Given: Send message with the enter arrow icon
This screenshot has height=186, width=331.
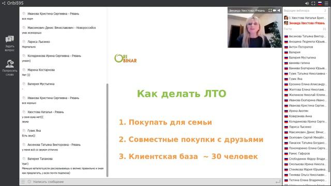Looking at the screenshot, I should click(278, 181).
